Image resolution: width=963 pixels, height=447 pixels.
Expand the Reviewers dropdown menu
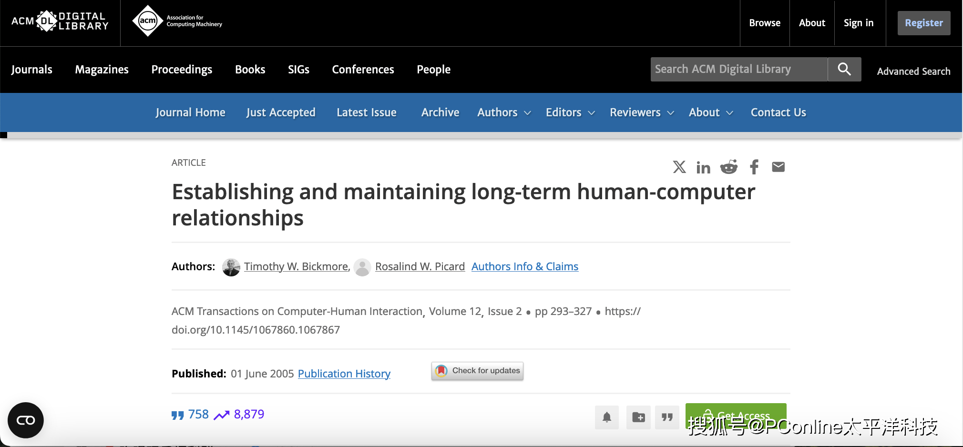click(x=642, y=112)
